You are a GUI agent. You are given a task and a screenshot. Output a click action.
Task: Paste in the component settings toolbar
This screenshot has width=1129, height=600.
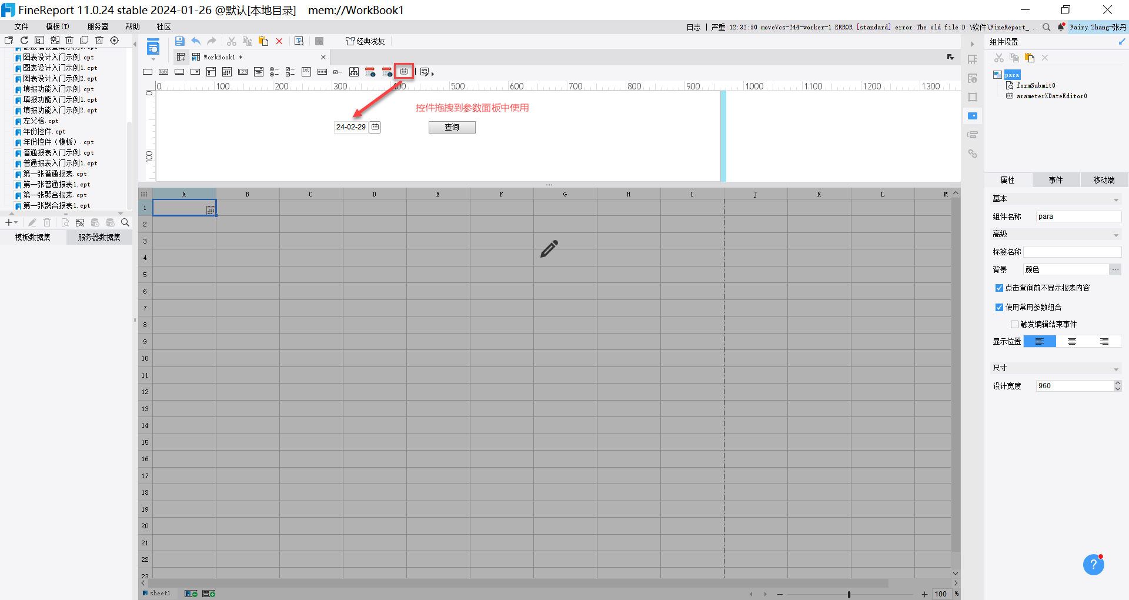pyautogui.click(x=1030, y=58)
